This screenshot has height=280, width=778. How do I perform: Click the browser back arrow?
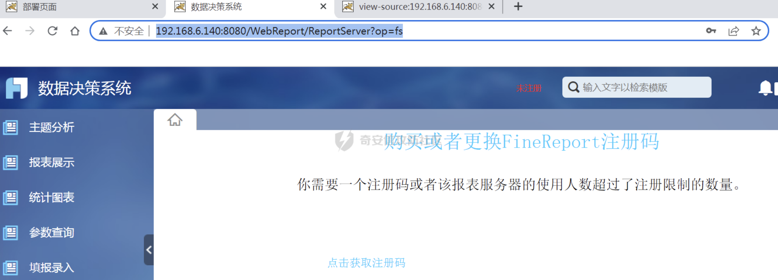click(8, 31)
